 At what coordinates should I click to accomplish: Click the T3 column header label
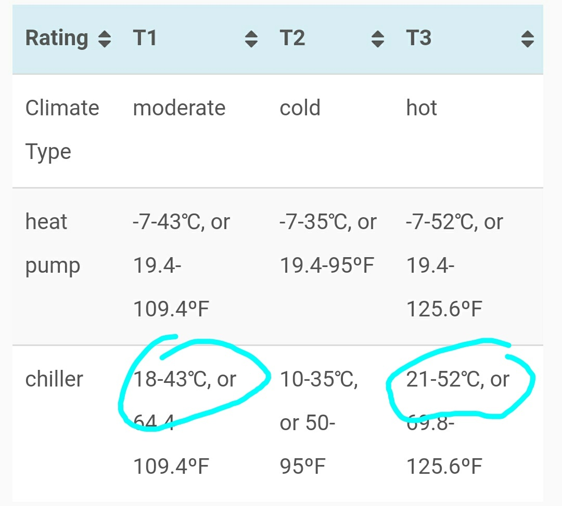coord(418,37)
